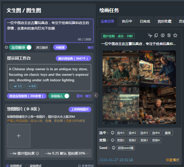The image size is (184, 167).
Task: Click the 选中4 button
Action: pos(156,133)
